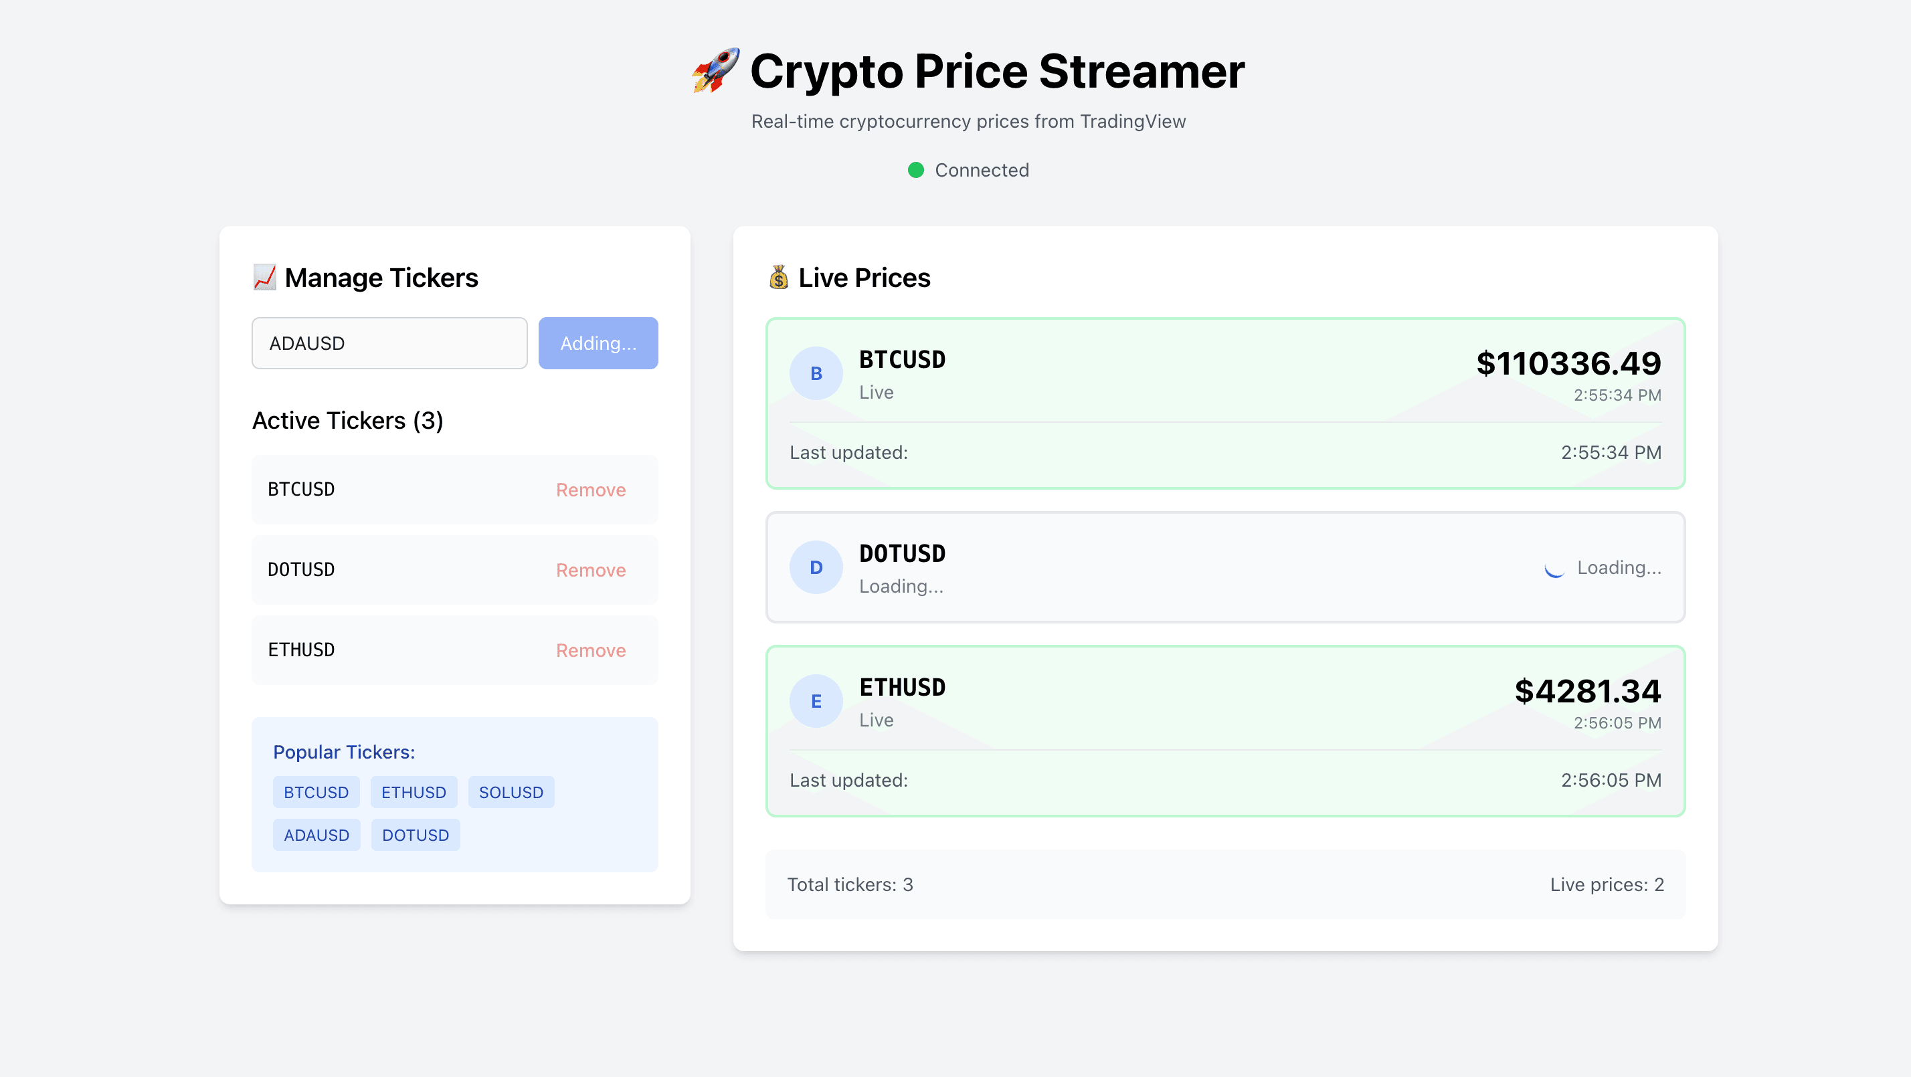1911x1077 pixels.
Task: Click the E avatar on the ETHUSD card
Action: point(816,701)
